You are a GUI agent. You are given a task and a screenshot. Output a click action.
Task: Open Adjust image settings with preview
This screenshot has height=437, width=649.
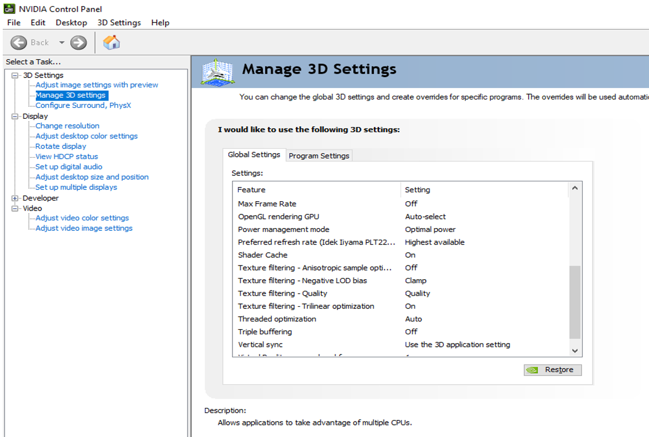(x=97, y=85)
